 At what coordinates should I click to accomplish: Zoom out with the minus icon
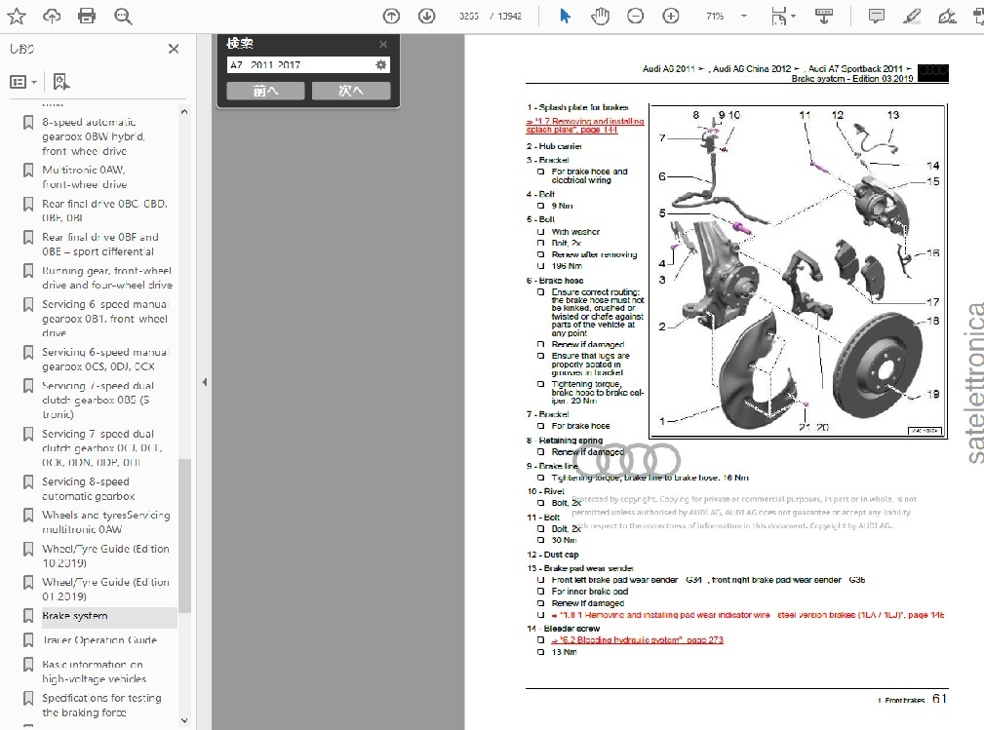[636, 17]
